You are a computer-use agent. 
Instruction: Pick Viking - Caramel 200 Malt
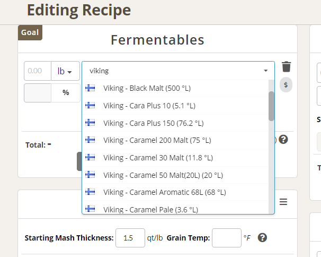click(x=157, y=140)
